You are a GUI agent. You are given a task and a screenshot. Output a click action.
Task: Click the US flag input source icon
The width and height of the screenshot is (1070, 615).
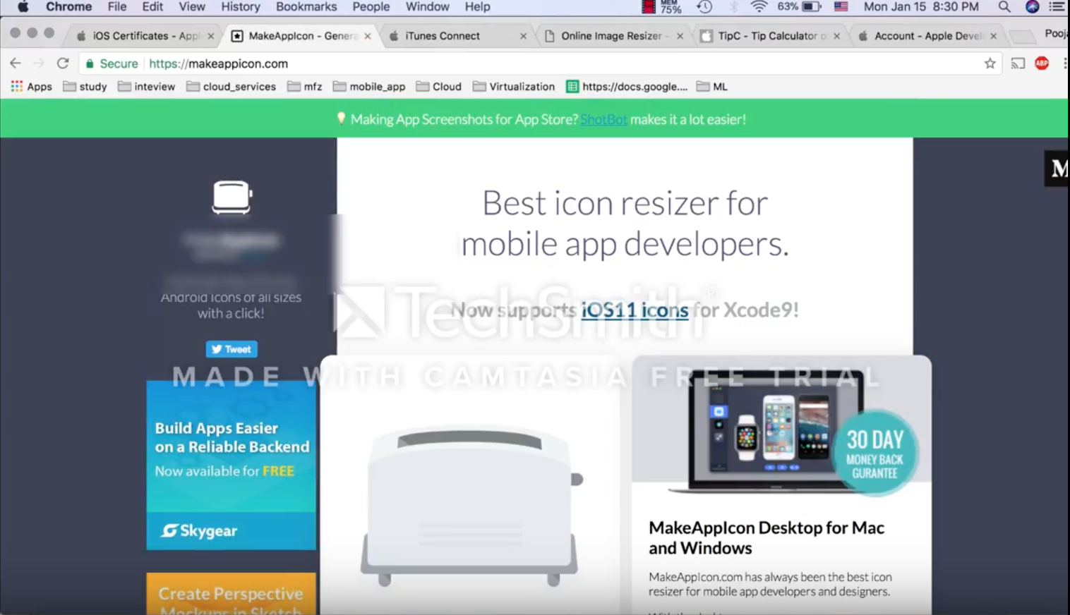(841, 7)
